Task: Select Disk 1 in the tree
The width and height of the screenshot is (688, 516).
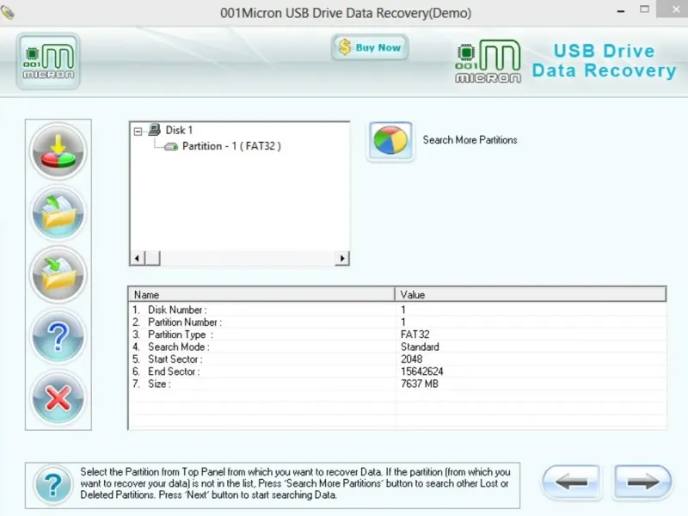Action: (x=179, y=131)
